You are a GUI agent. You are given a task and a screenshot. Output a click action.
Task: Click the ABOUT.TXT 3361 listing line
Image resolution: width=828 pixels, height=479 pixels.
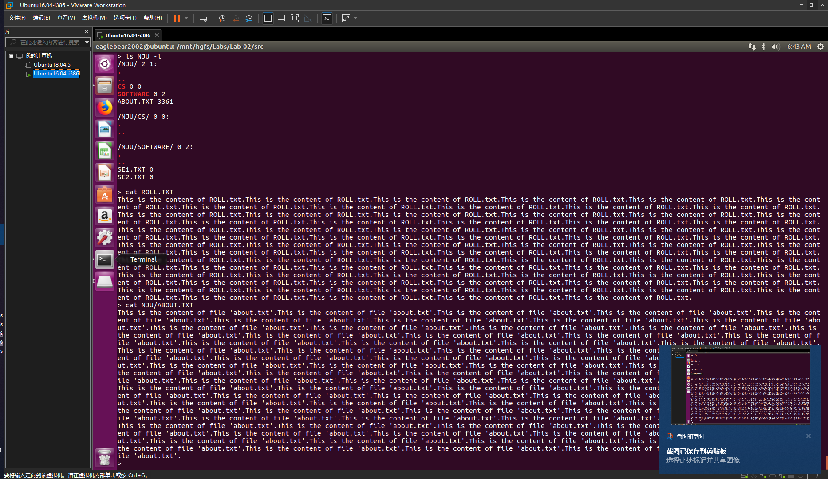[x=146, y=102]
